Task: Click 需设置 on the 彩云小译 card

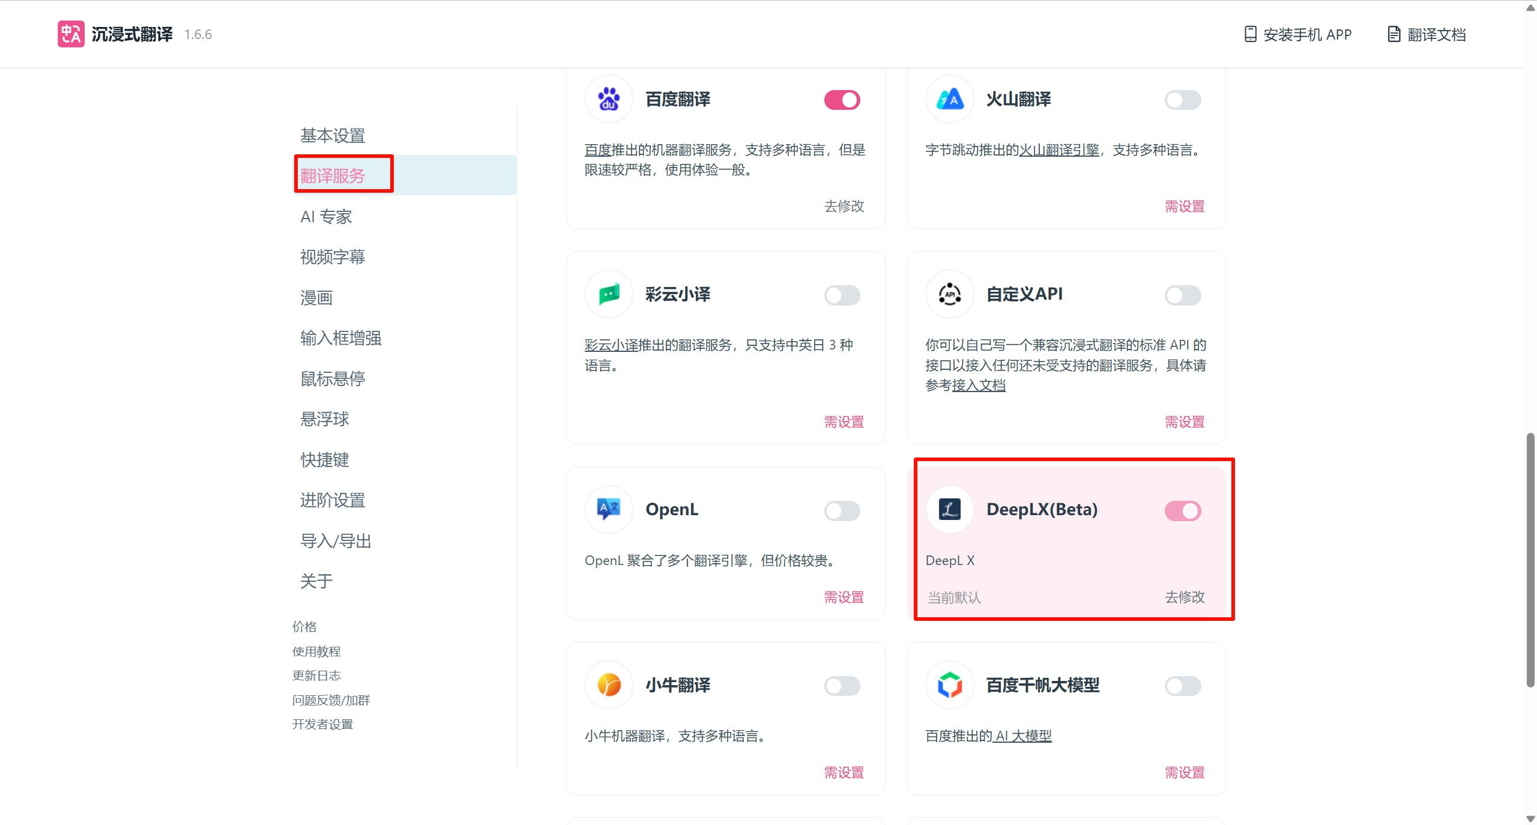Action: [844, 422]
